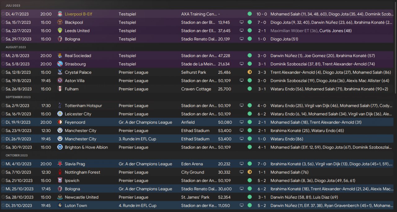Click the 'Wataru Endo (86)' goalscorer text

click(x=287, y=139)
